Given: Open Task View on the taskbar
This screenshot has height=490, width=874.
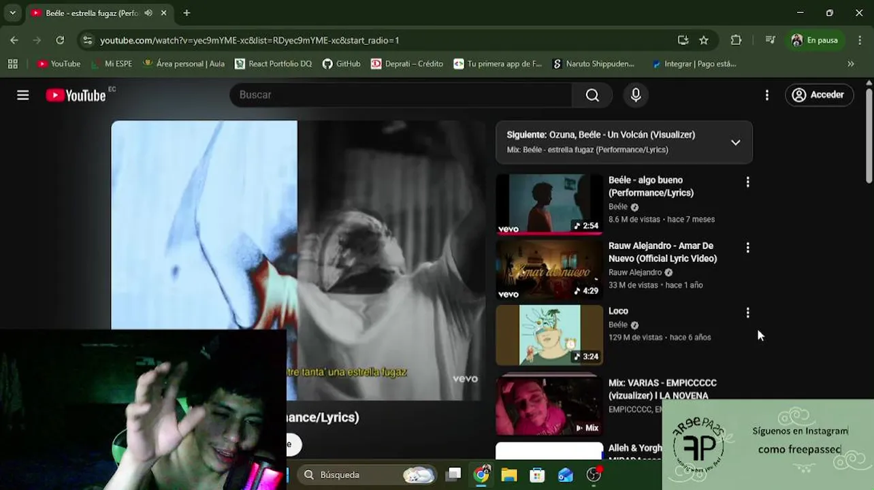Looking at the screenshot, I should tap(453, 474).
